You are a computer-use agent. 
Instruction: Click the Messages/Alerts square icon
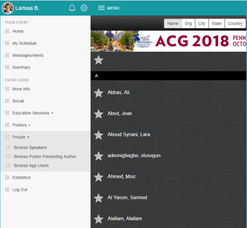coord(7,55)
